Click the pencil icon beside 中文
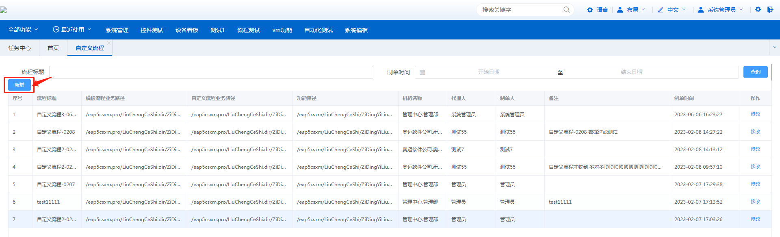The image size is (780, 237). [661, 10]
